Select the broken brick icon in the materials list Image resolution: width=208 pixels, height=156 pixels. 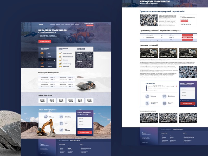tap(42, 63)
